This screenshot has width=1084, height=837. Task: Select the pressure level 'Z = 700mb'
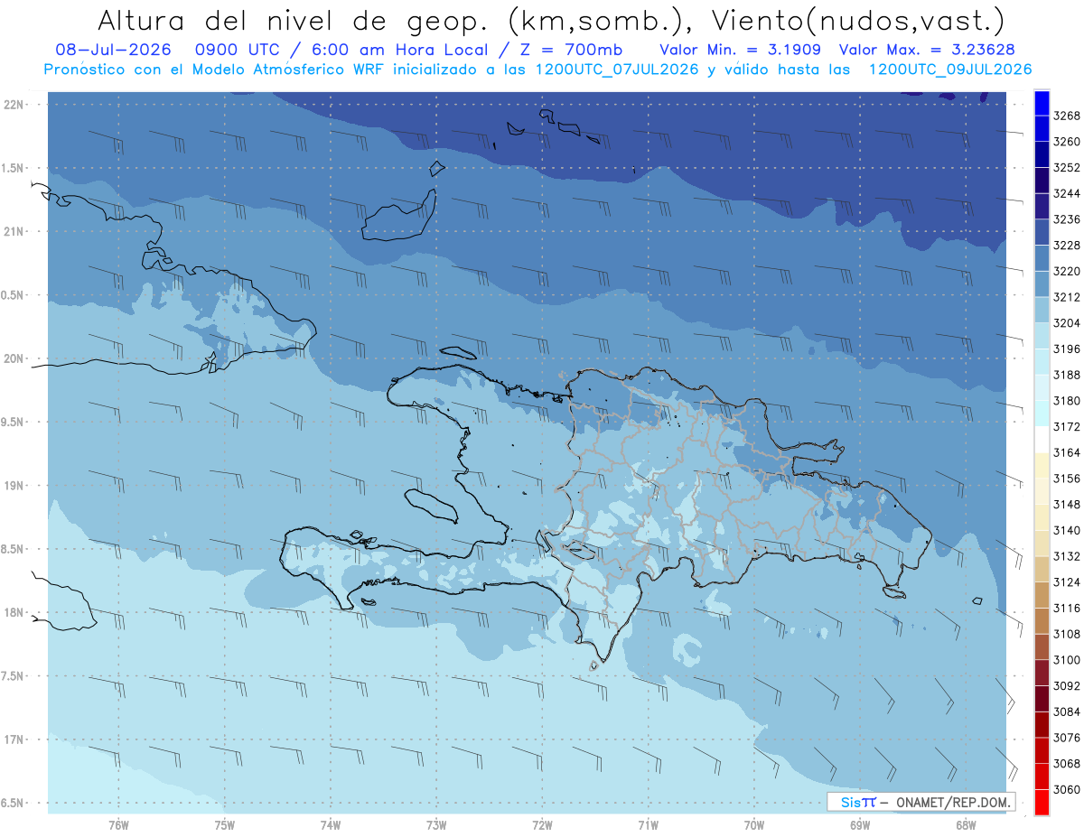573,50
